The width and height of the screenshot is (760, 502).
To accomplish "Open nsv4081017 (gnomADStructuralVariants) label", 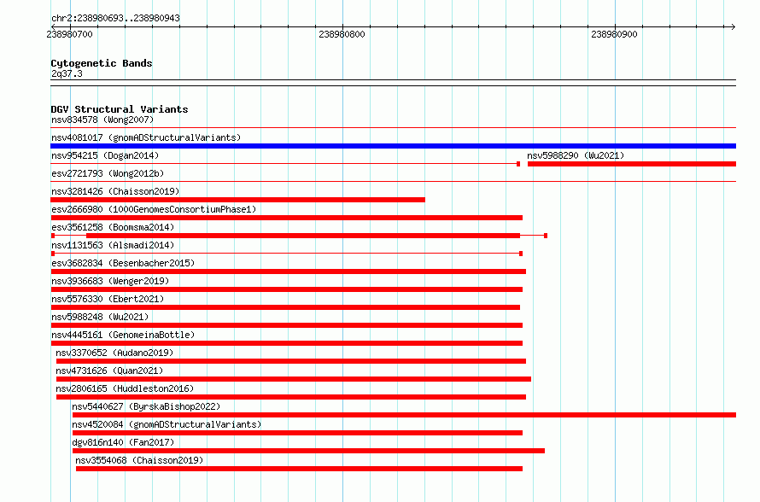I will pos(146,137).
